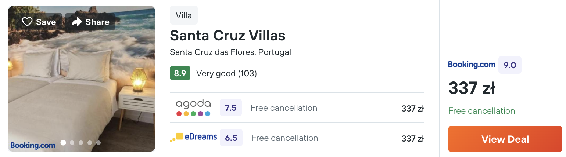Open the View Deal button
Viewport: 566px width, 157px height.
505,139
